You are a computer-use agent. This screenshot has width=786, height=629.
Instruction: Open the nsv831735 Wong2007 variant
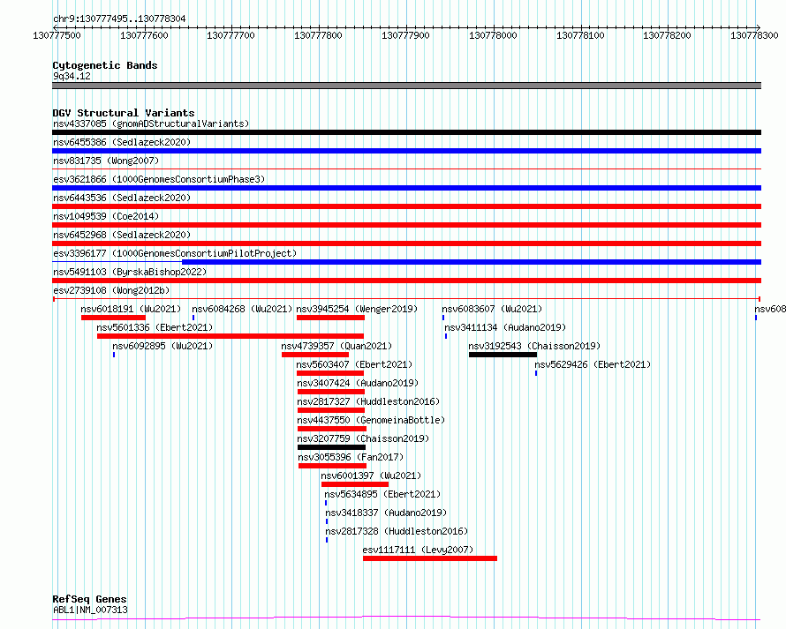click(106, 161)
